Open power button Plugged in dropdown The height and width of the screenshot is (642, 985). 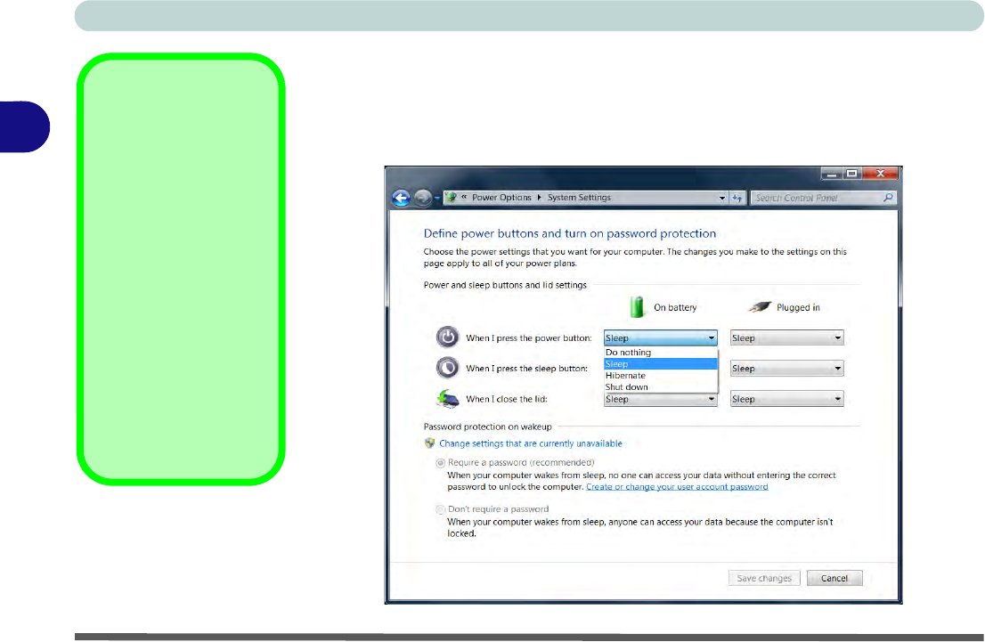coord(786,338)
